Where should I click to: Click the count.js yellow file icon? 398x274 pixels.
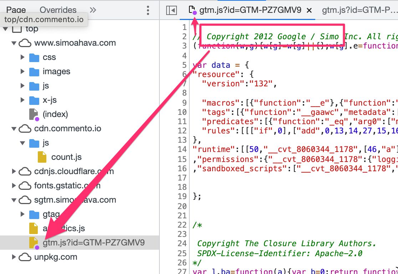tap(42, 157)
